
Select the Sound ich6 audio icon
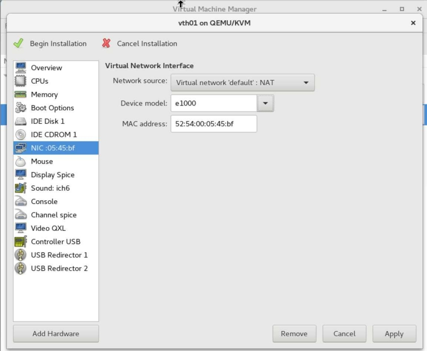coord(21,188)
